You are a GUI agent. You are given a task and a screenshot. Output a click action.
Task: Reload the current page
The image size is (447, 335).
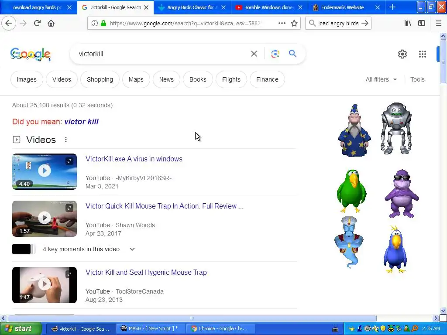(37, 23)
